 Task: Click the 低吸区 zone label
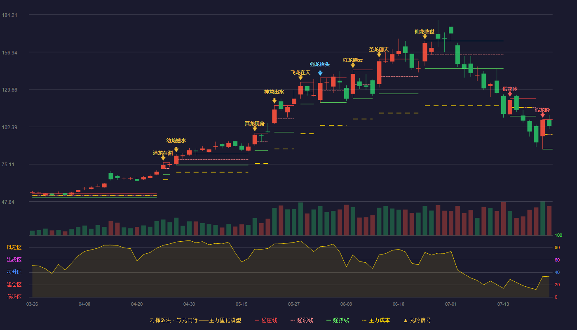pos(14,297)
